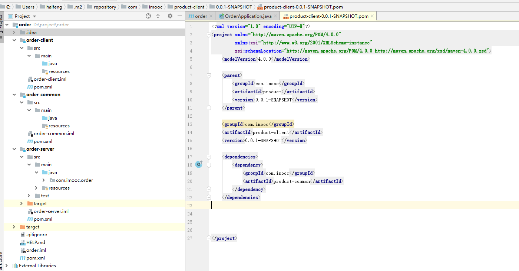
Task: Click the order-client.iml file icon
Action: [30, 79]
